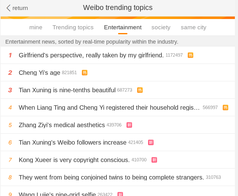
Task: Click new badge beside Kong Xueer topic
Action: click(x=154, y=160)
